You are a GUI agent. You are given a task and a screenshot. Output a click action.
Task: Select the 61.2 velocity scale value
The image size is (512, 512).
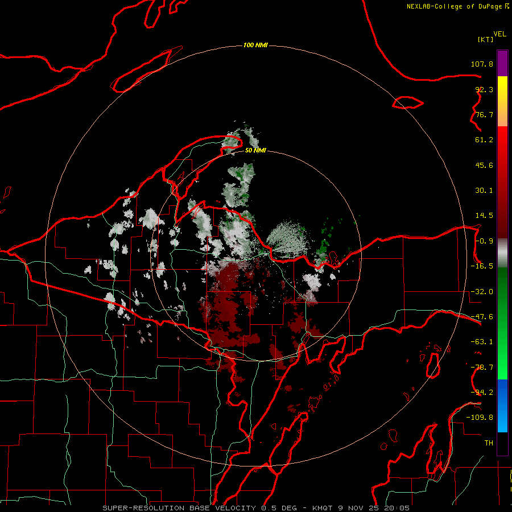(x=484, y=140)
